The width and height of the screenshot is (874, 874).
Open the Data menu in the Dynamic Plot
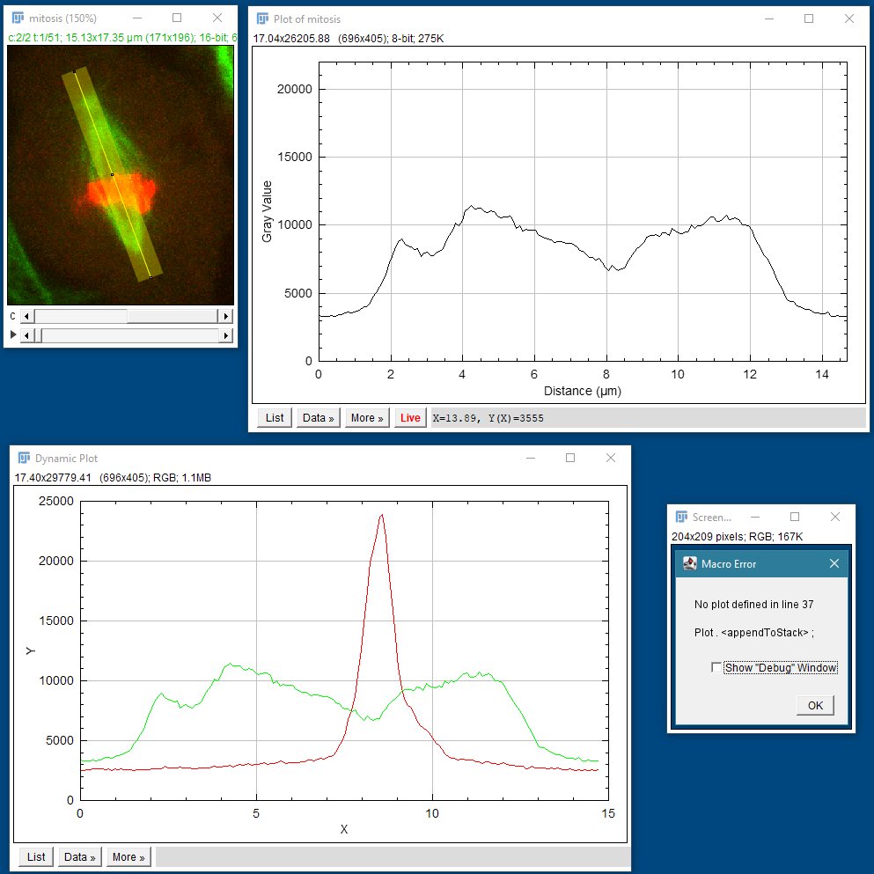click(80, 856)
